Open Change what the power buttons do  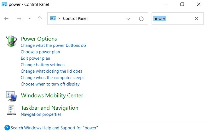53,46
